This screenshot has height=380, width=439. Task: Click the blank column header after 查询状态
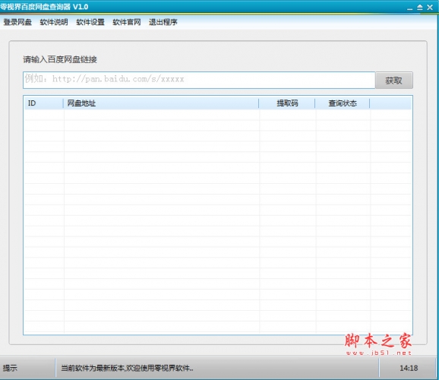tap(391, 103)
